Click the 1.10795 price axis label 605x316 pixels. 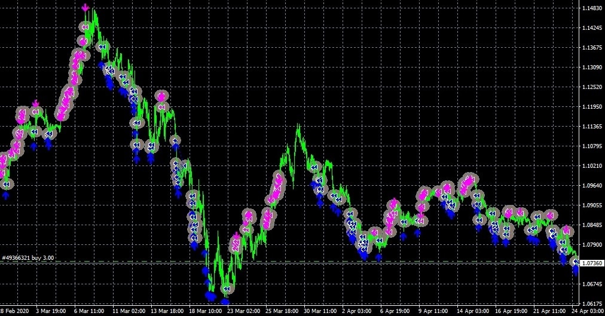tap(592, 146)
